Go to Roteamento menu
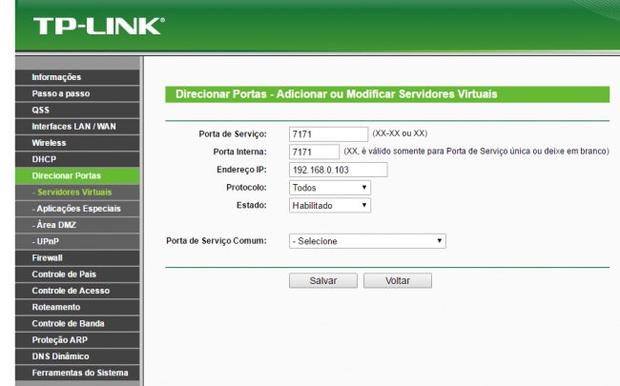 tap(77, 307)
